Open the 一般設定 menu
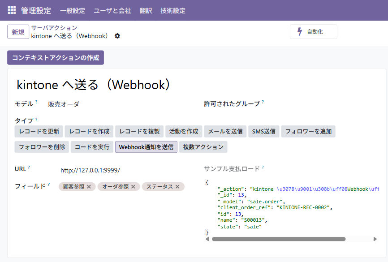The image size is (388, 262). coord(73,11)
